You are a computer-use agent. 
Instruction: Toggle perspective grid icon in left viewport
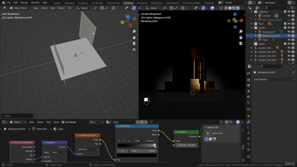click(x=134, y=50)
